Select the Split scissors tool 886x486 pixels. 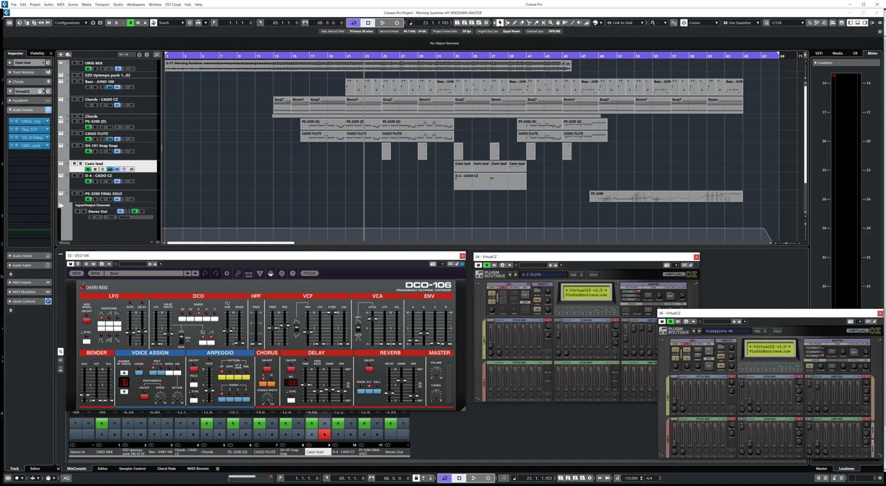(529, 23)
